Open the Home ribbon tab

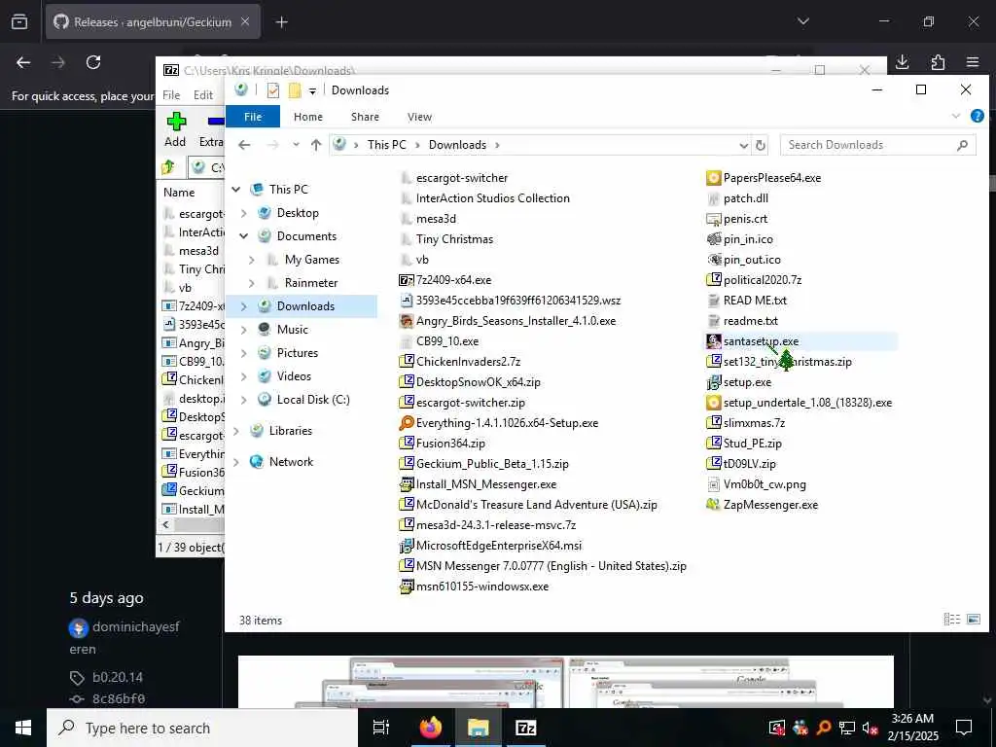click(x=308, y=117)
